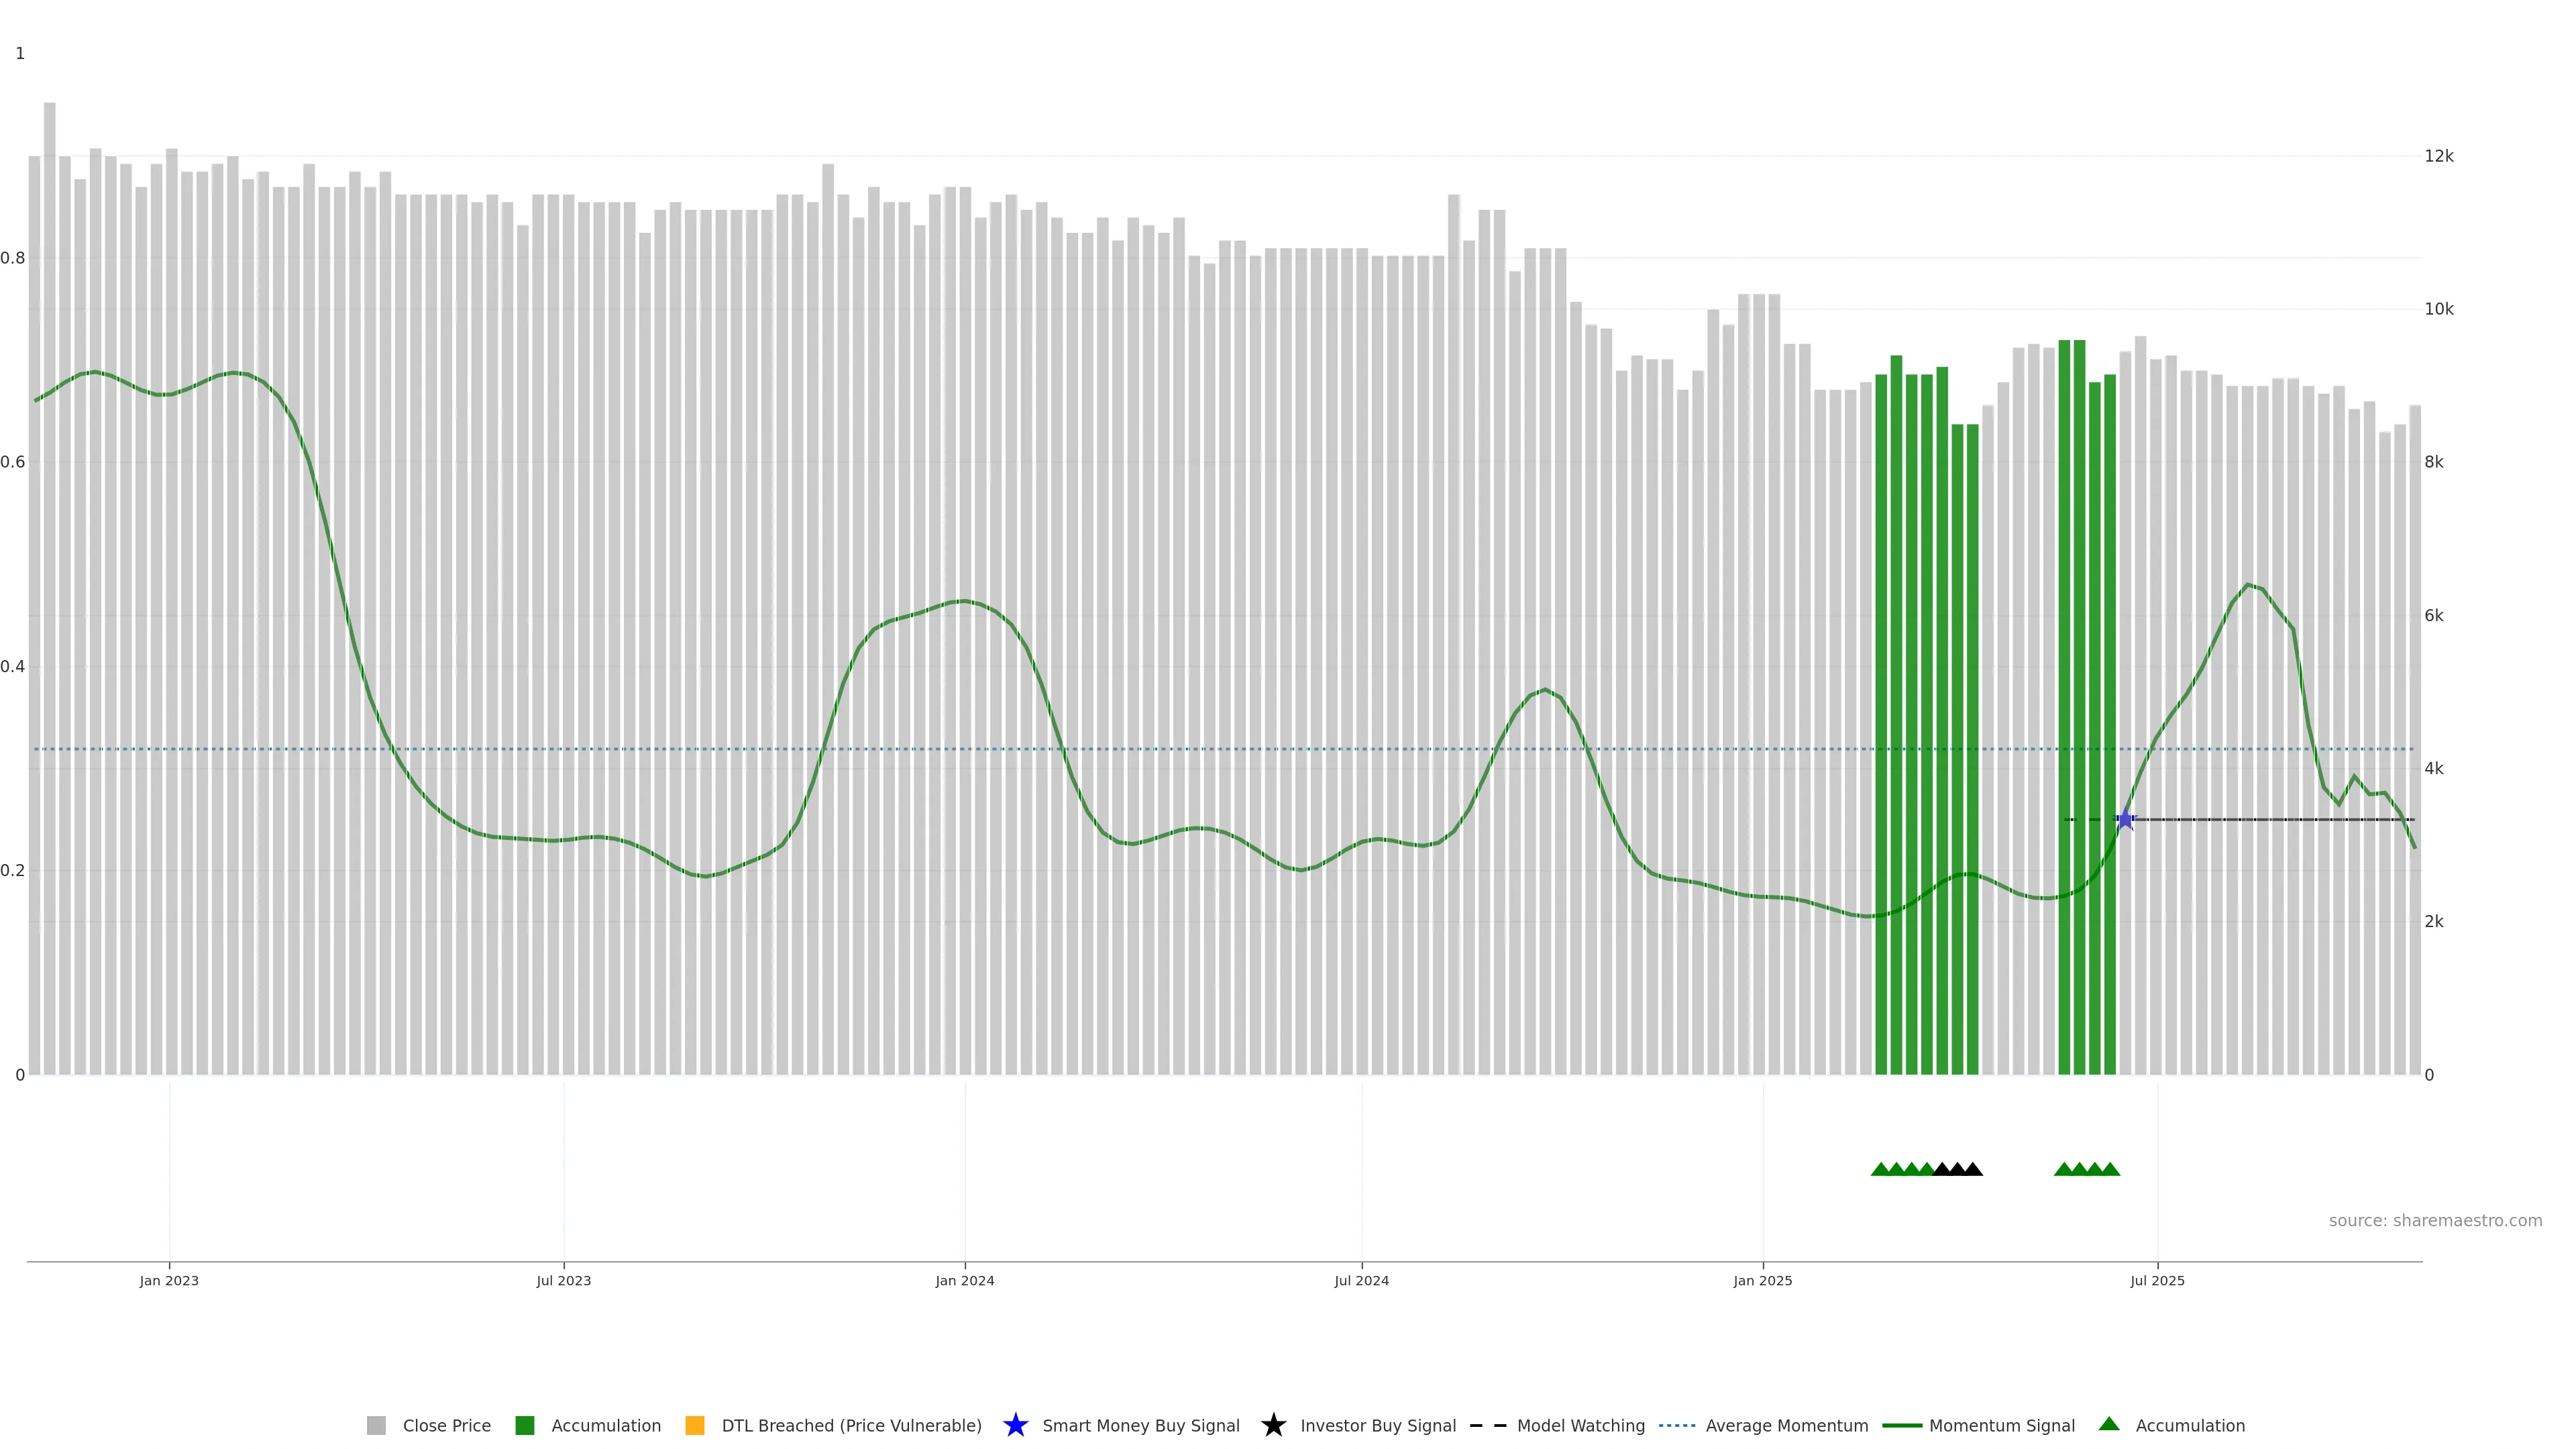Click the black Investor Buy star legend icon
The image size is (2576, 1449).
point(1273,1426)
